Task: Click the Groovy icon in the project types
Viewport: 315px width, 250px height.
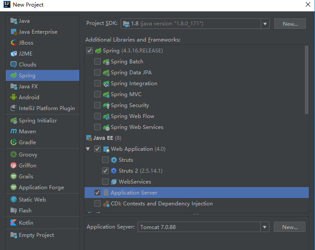Action: click(13, 154)
